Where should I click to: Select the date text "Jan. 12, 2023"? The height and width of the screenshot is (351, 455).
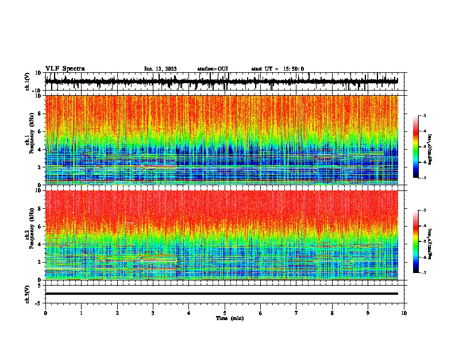click(x=160, y=69)
